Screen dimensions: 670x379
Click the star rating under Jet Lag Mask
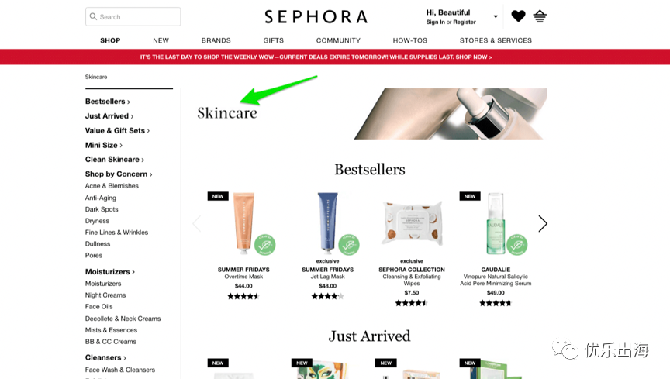327,296
